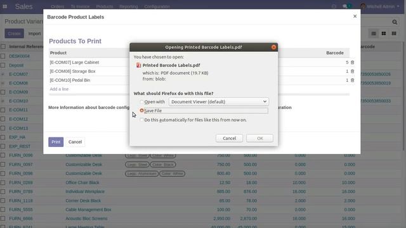Screen dimensions: 406x228
Task: Check the EXP_HA row checkbox
Action: (3, 137)
